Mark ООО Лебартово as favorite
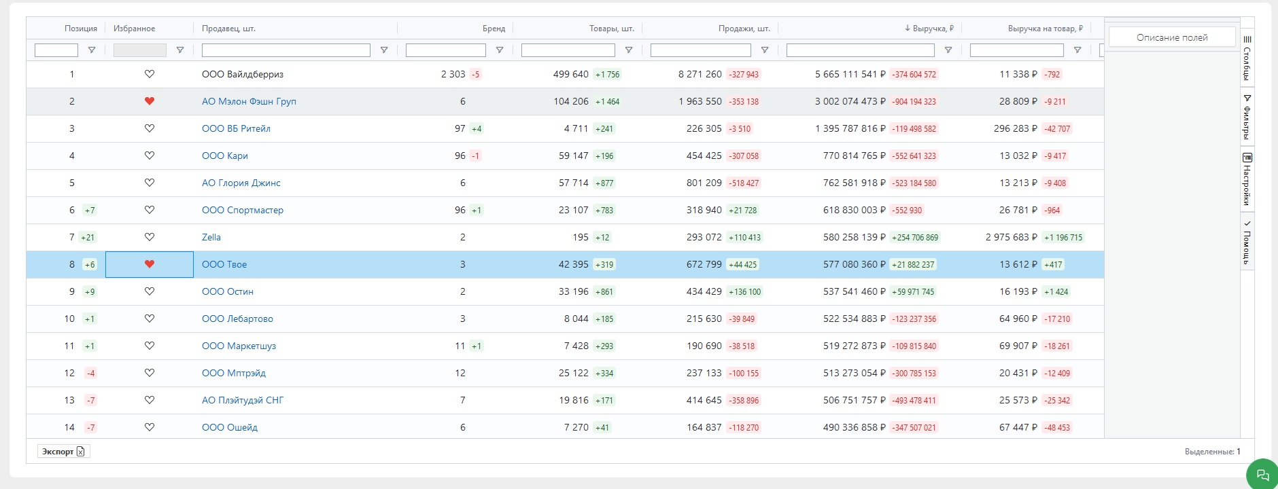This screenshot has width=1278, height=489. tap(150, 319)
